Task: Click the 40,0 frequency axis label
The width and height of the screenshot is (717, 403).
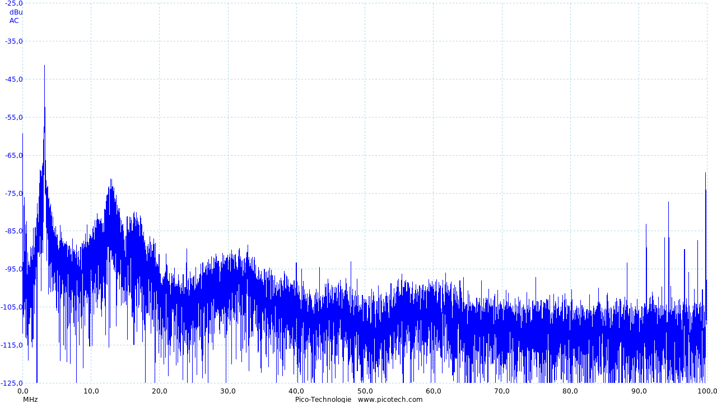Action: point(296,391)
